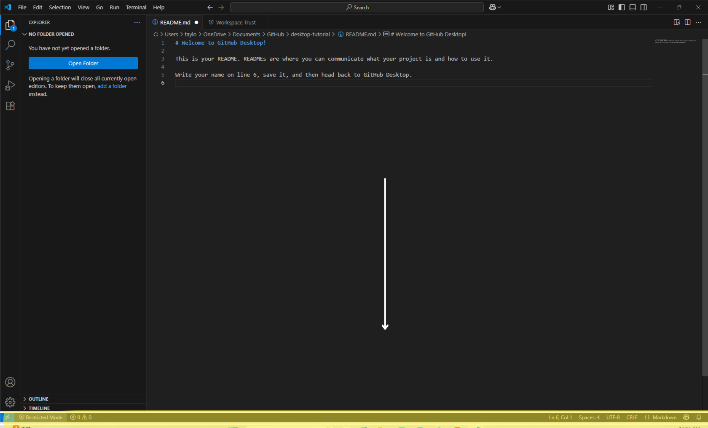Open the Selection menu
Viewport: 708px width, 428px height.
pyautogui.click(x=60, y=7)
